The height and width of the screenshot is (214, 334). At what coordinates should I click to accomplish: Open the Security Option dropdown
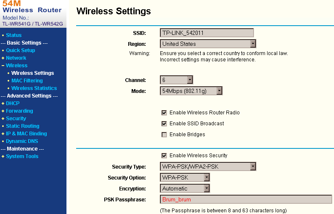[185, 177]
